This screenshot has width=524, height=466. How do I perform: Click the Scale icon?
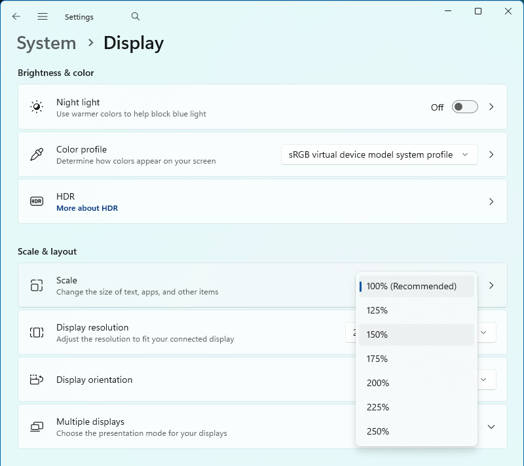coord(37,285)
